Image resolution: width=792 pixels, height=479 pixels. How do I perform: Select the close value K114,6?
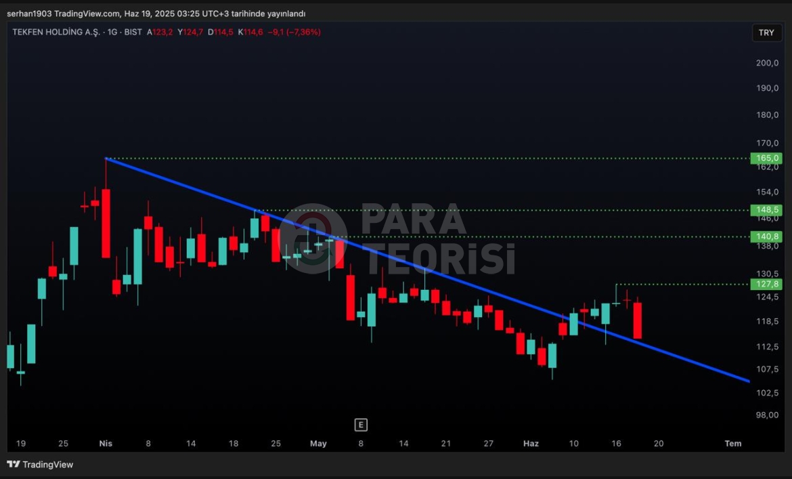pyautogui.click(x=250, y=32)
